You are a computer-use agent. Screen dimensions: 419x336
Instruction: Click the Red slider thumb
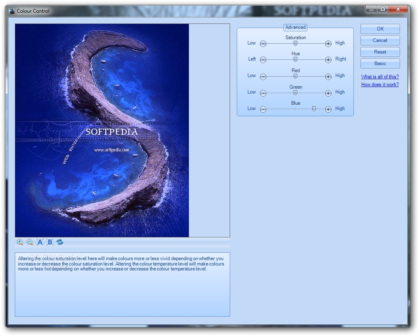(295, 76)
